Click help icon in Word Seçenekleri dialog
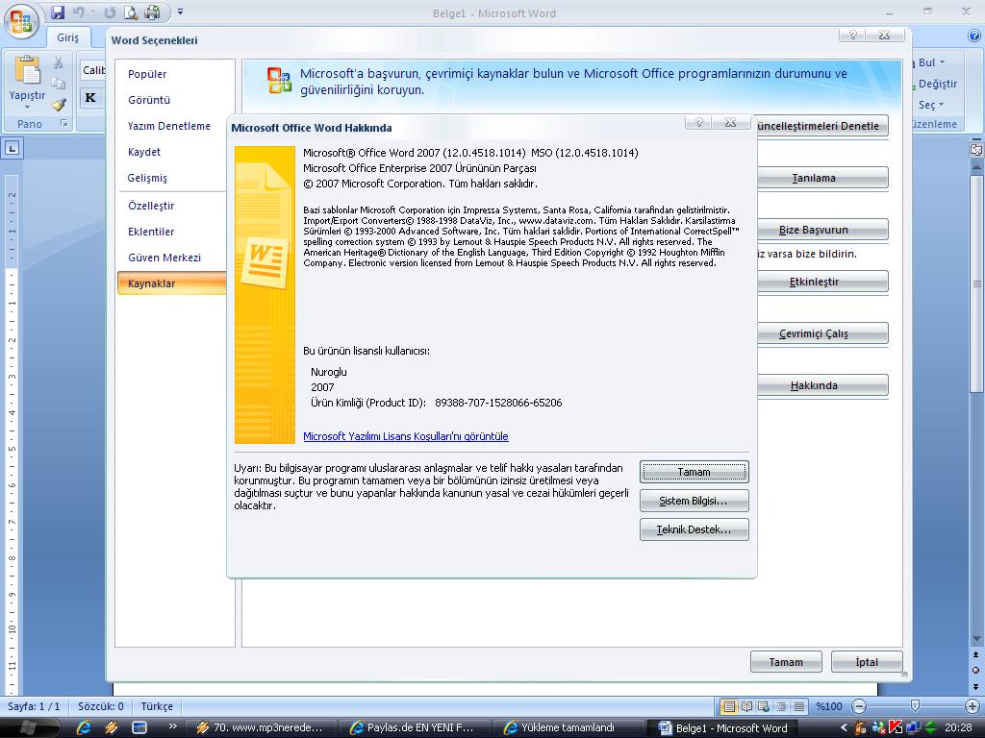Image resolution: width=985 pixels, height=738 pixels. [852, 36]
